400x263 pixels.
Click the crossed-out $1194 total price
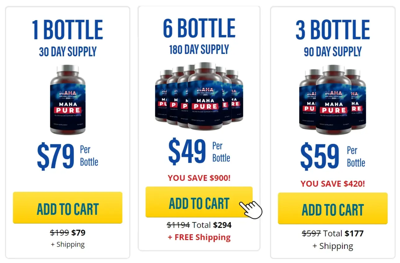tap(178, 225)
